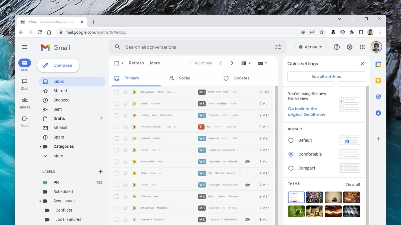The height and width of the screenshot is (225, 401).
Task: Switch to the Updates tab
Action: click(236, 78)
